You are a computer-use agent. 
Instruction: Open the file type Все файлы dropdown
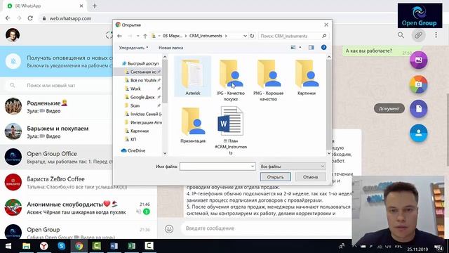[x=293, y=167]
